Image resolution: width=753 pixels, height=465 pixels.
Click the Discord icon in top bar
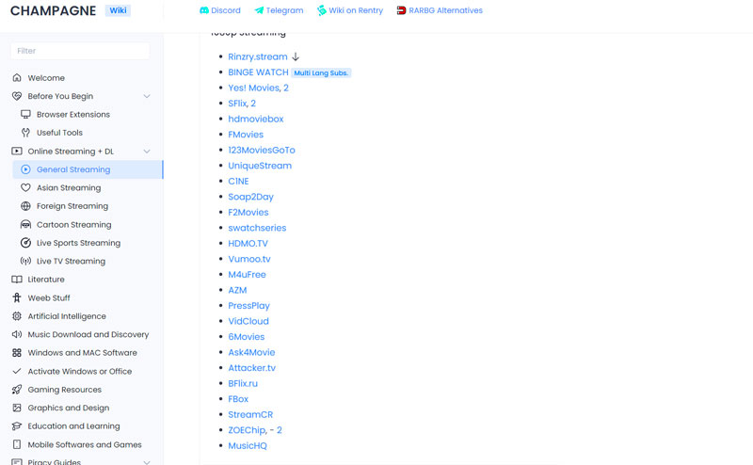tap(204, 10)
